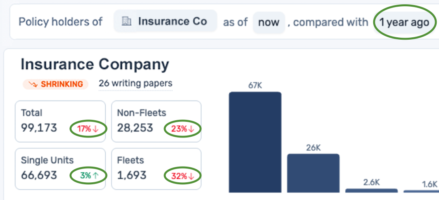Click the building icon beside Insurance Co
Viewport: 439px width, 200px height.
pyautogui.click(x=126, y=21)
